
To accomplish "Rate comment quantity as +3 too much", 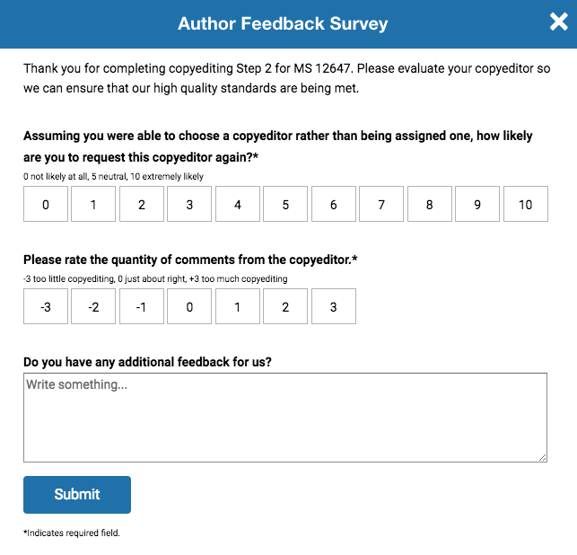I will [x=334, y=306].
